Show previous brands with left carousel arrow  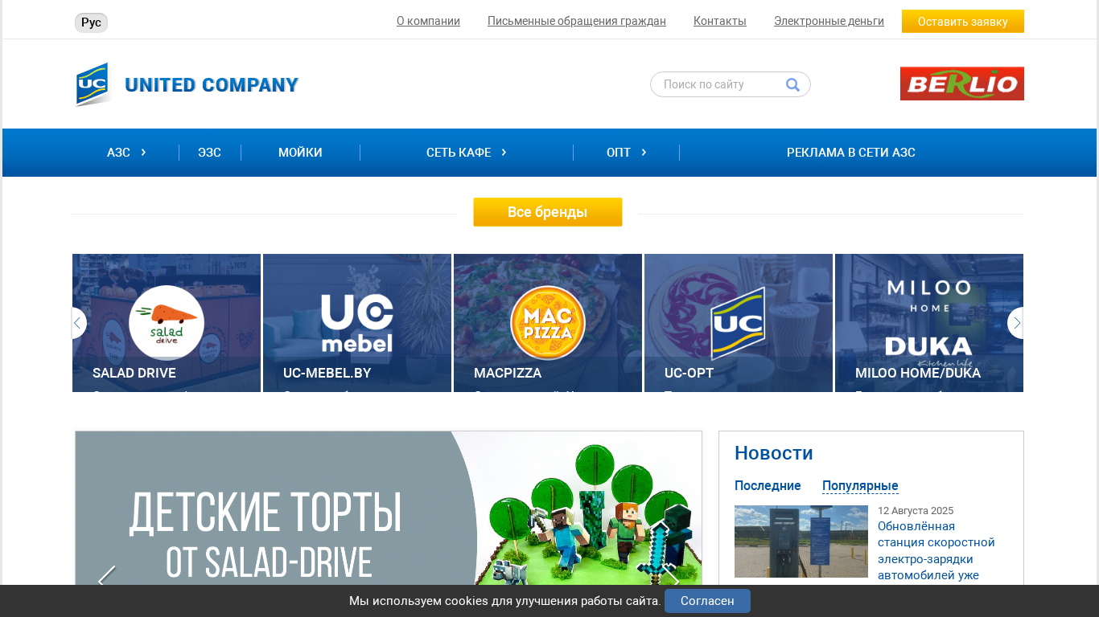(78, 323)
